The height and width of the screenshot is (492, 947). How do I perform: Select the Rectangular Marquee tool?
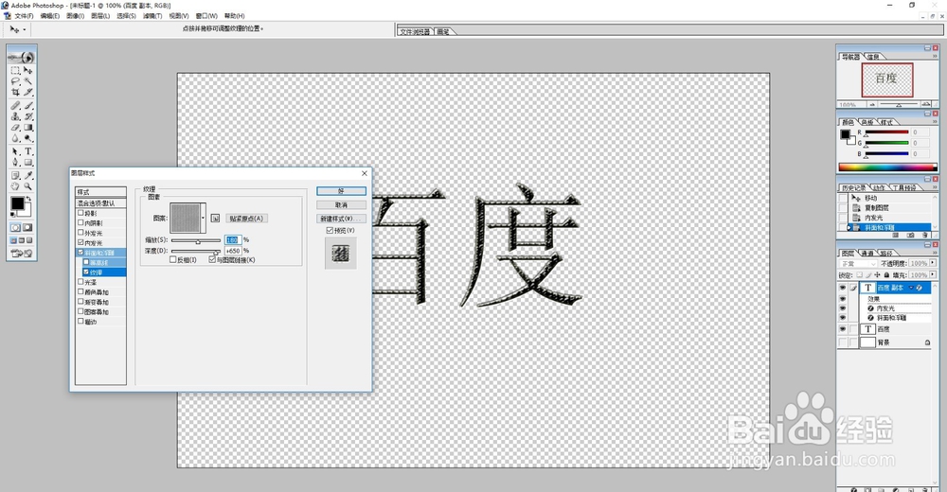click(x=15, y=70)
